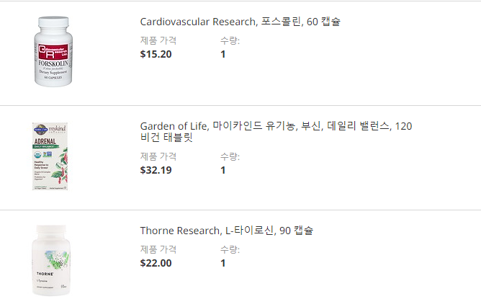Open the Thorne Research L-타이로신 product link
481x299 pixels.
[226, 231]
